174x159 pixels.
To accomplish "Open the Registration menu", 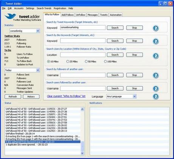I will pos(60,8).
